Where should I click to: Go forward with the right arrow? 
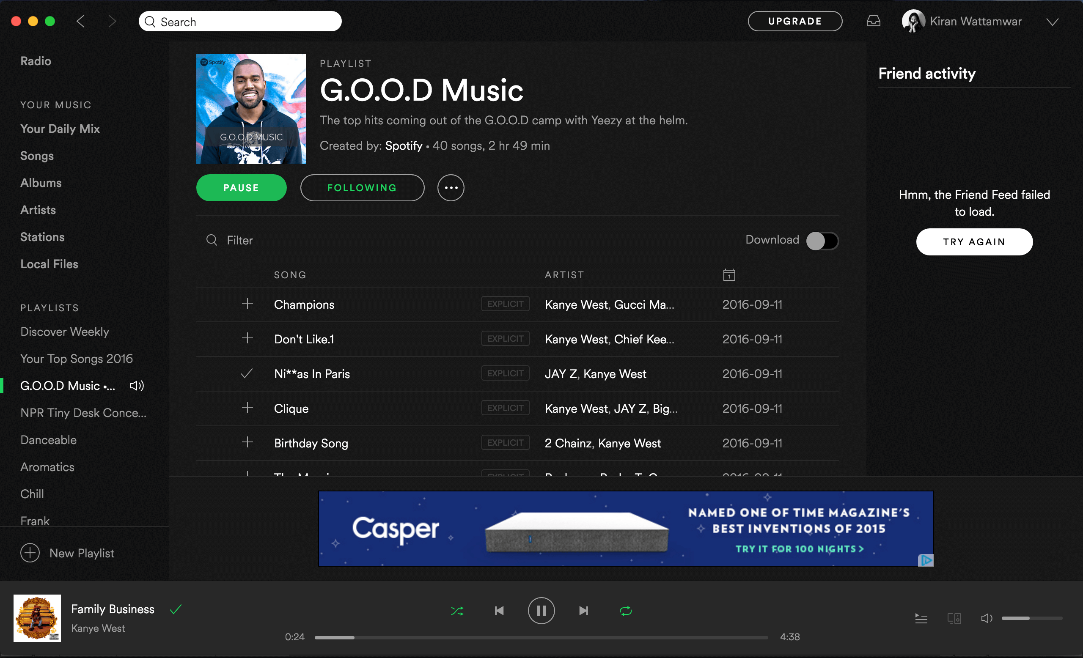(112, 21)
